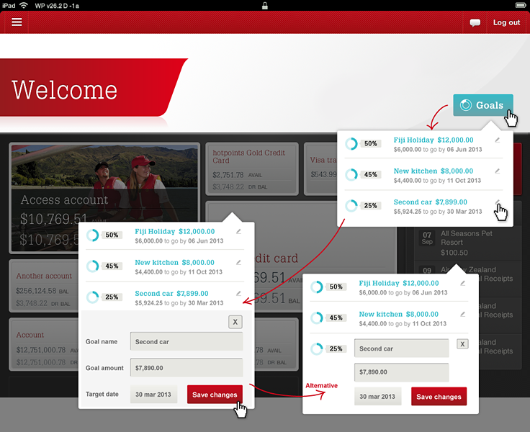
Task: Close the edit form with X in left popup
Action: 235,322
